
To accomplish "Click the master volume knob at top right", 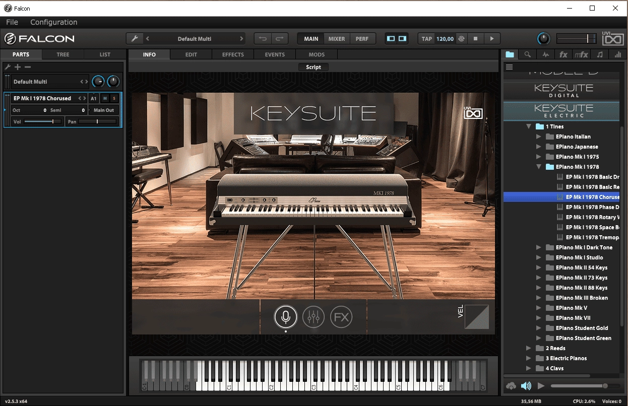I will click(x=543, y=39).
